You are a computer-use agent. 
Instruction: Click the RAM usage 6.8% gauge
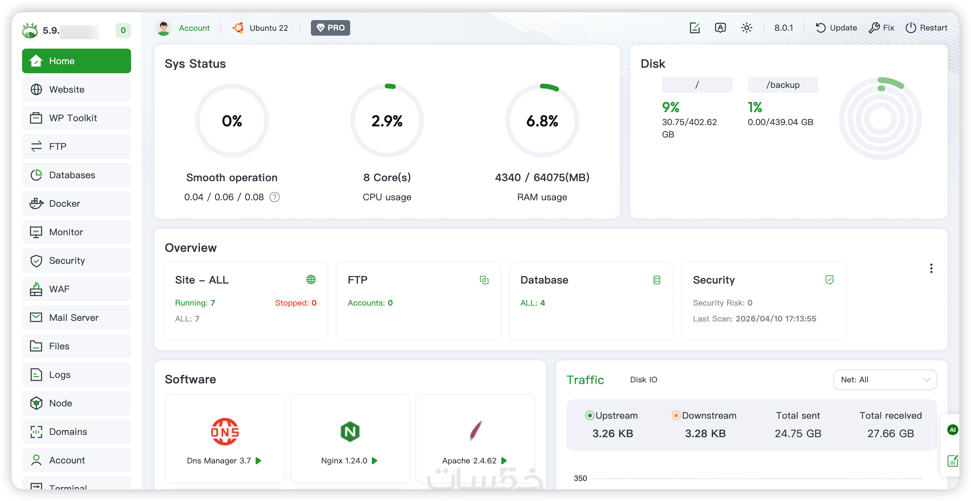(x=542, y=121)
